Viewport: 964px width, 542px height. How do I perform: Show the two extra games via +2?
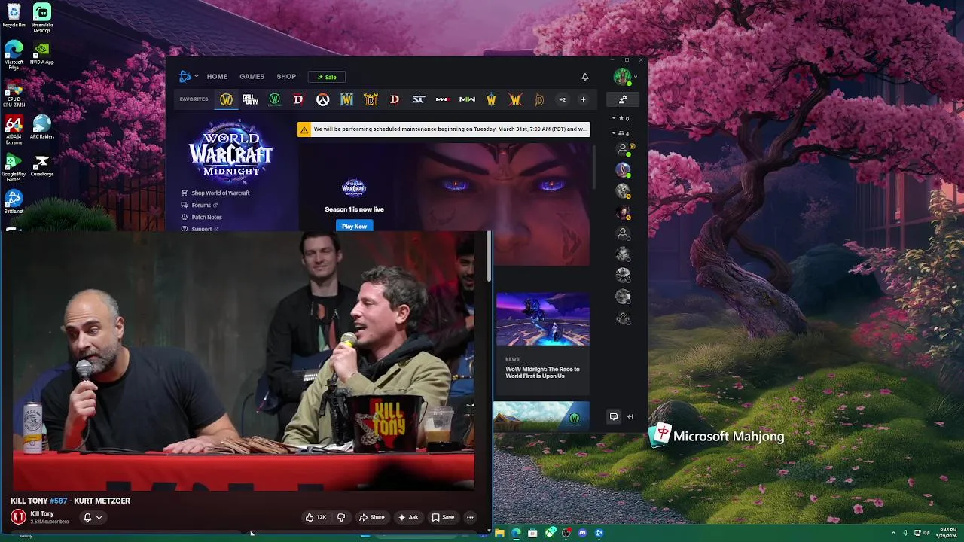pos(562,99)
